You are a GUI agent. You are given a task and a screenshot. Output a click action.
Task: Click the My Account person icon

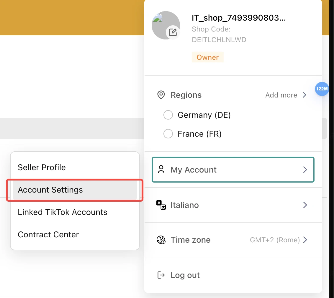pyautogui.click(x=161, y=170)
